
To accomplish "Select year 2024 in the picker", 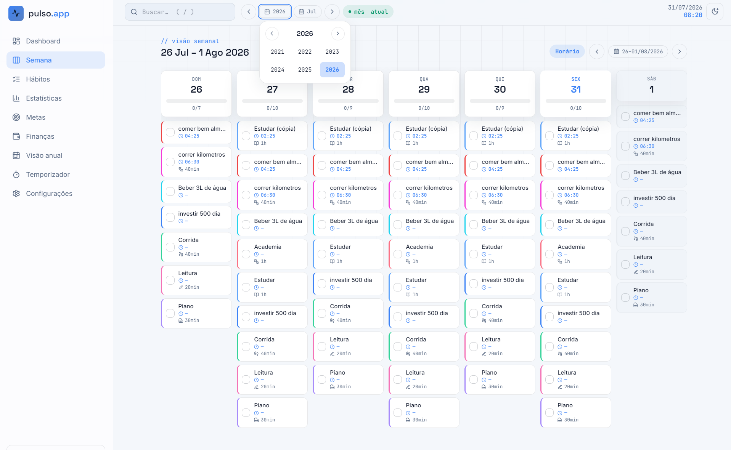I will click(x=278, y=70).
